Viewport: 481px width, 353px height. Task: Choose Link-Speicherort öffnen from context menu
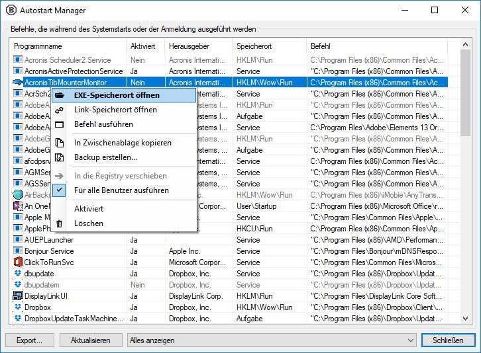coord(124,110)
